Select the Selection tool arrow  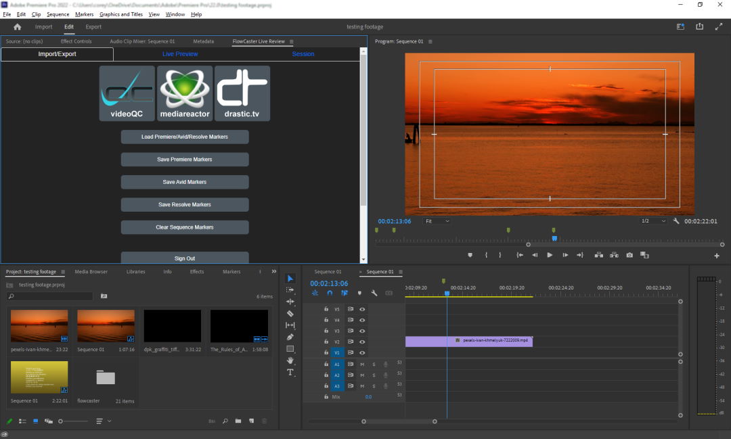[x=290, y=279]
